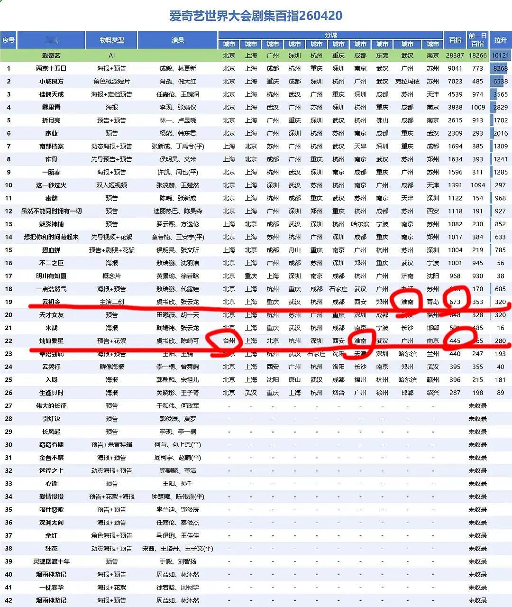The image size is (512, 607).
Task: Select actors cell 任嘉伦、王鹤润
Action: (178, 94)
